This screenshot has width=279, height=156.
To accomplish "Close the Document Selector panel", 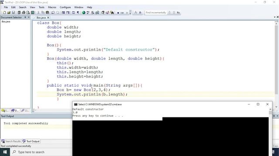I will (29, 17).
